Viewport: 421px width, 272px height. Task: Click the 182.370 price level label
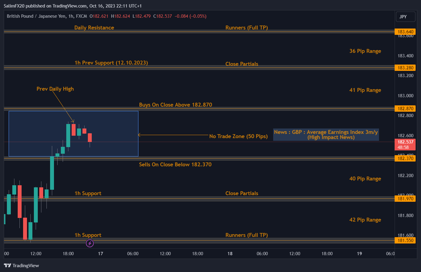(405, 158)
